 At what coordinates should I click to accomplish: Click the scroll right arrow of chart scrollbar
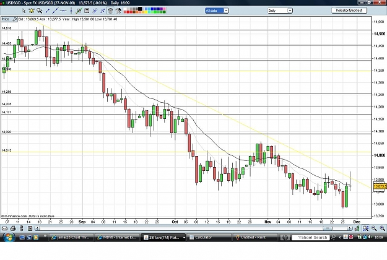coord(349,228)
